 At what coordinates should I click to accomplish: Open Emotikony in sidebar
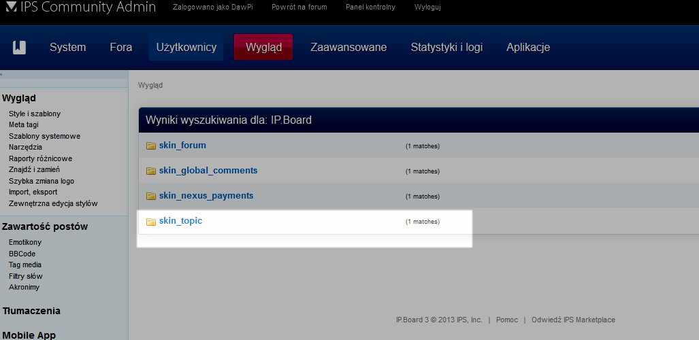pyautogui.click(x=25, y=242)
